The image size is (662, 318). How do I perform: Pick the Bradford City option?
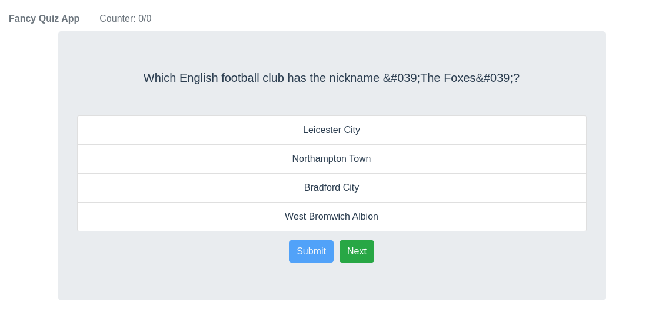click(x=331, y=188)
